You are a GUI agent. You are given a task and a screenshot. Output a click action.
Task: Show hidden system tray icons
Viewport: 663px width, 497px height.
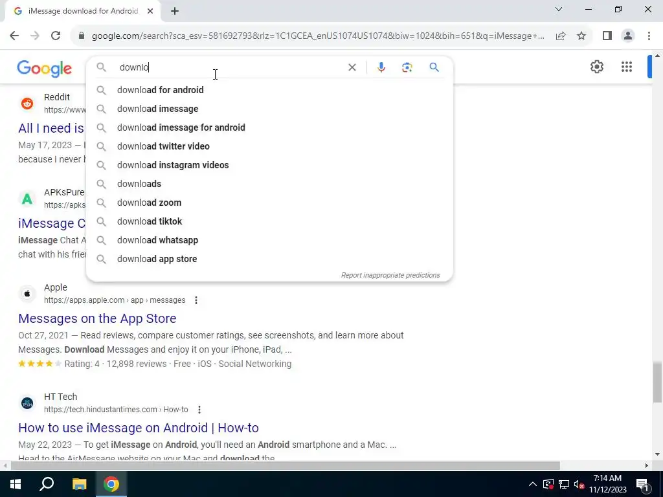click(x=533, y=484)
